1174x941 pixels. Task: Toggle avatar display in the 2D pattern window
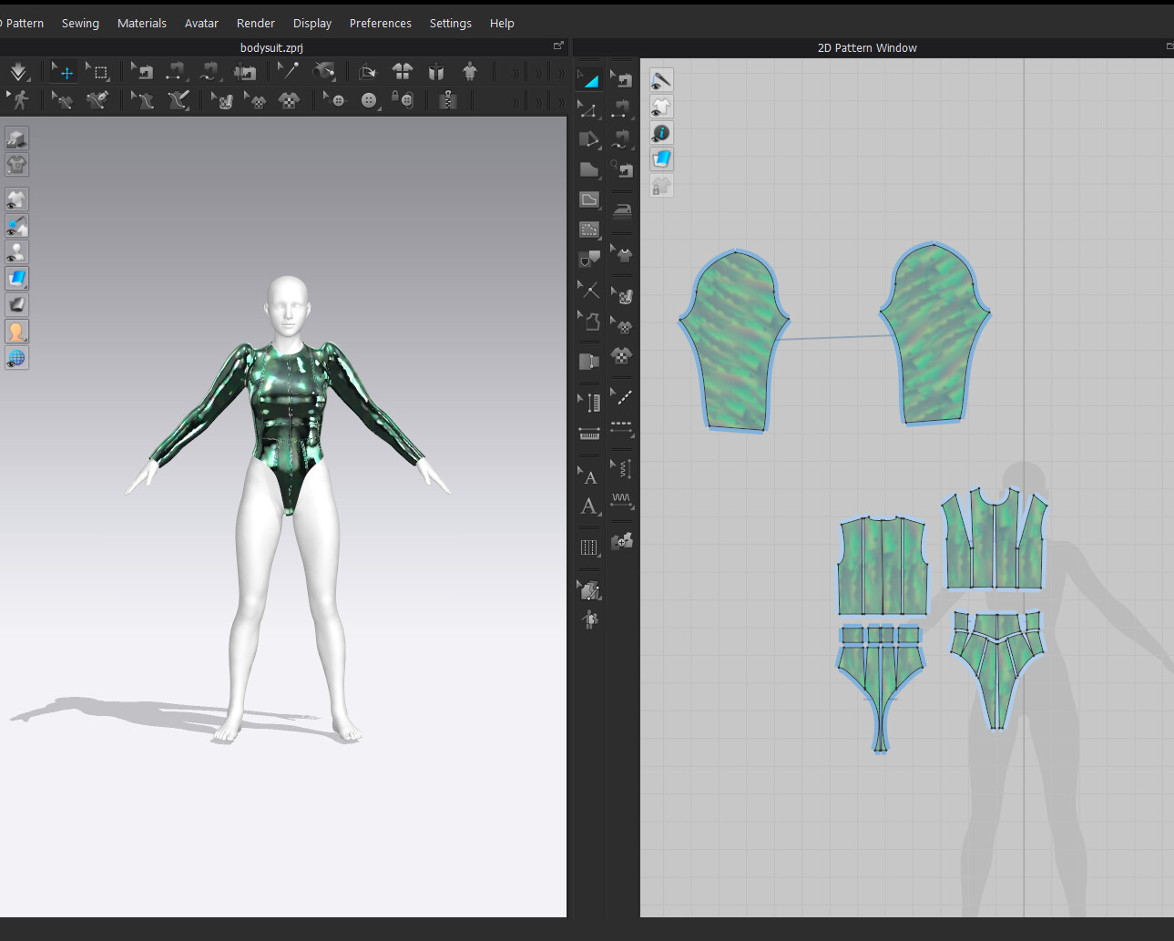(x=661, y=107)
